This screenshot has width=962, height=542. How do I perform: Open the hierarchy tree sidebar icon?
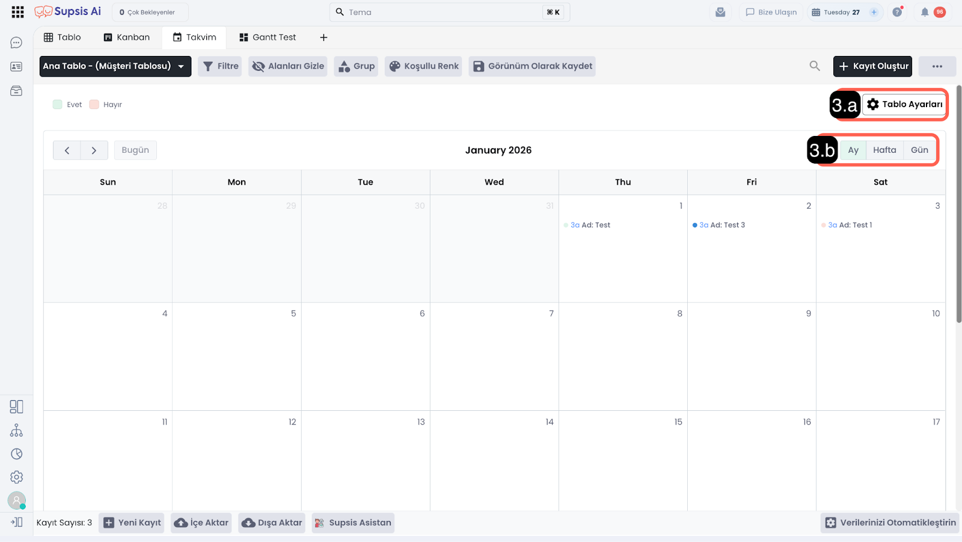[x=16, y=431]
